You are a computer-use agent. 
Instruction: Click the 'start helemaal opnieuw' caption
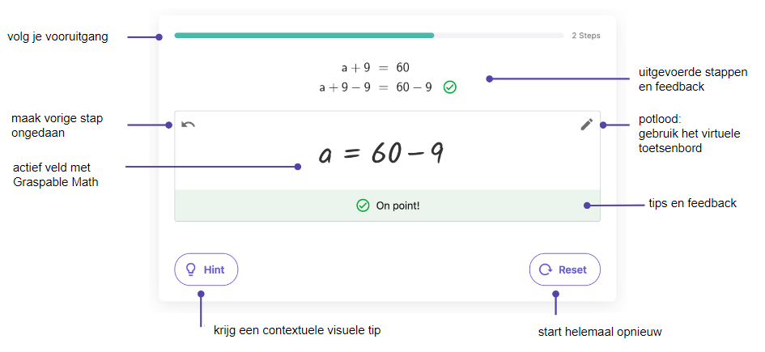(x=600, y=333)
